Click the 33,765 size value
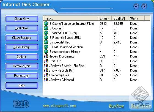154x112 pixels. point(118,24)
